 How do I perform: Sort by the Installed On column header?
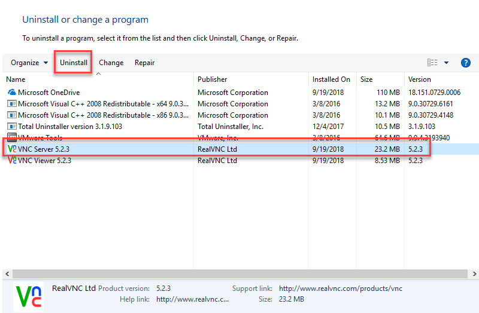pos(332,79)
